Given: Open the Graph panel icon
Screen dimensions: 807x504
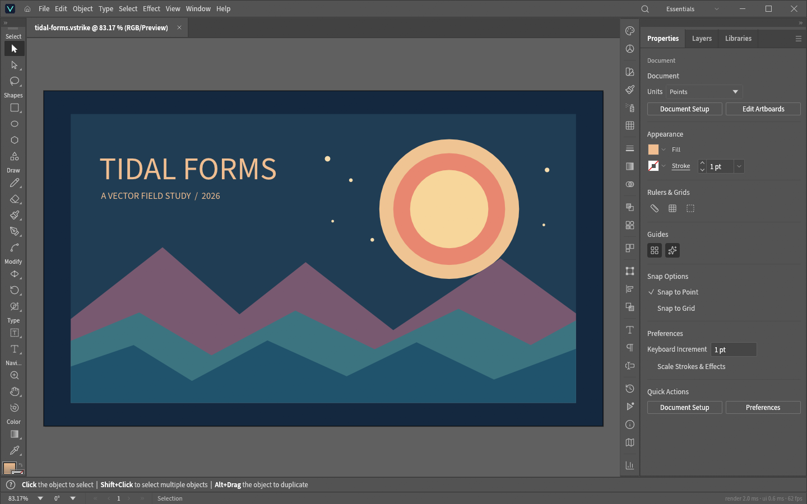Looking at the screenshot, I should point(630,465).
